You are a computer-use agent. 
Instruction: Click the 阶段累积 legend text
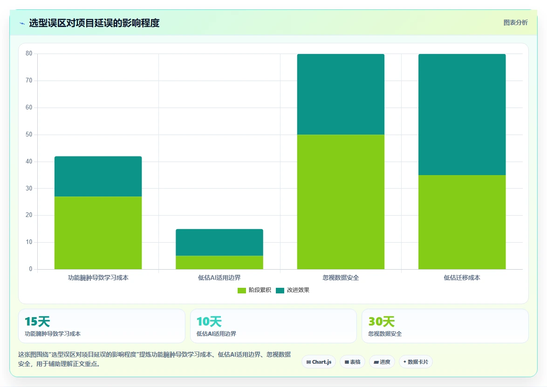(260, 290)
